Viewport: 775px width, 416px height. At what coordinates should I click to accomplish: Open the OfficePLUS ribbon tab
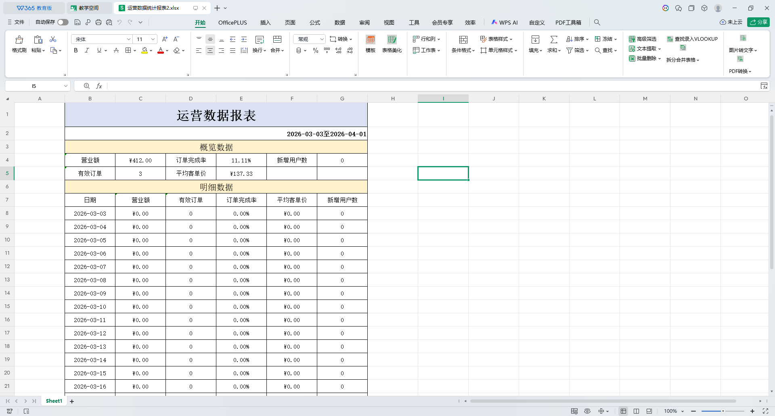pos(232,23)
